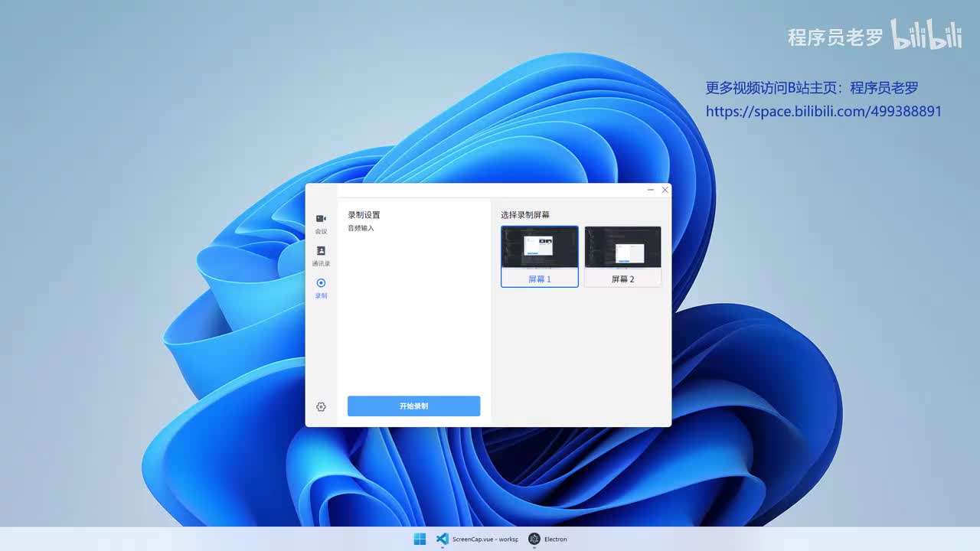
Task: Click the 屏幕 1 text label
Action: (x=540, y=279)
